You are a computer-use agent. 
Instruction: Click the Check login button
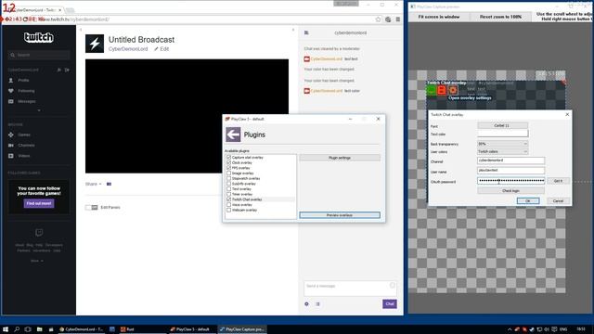coord(510,191)
